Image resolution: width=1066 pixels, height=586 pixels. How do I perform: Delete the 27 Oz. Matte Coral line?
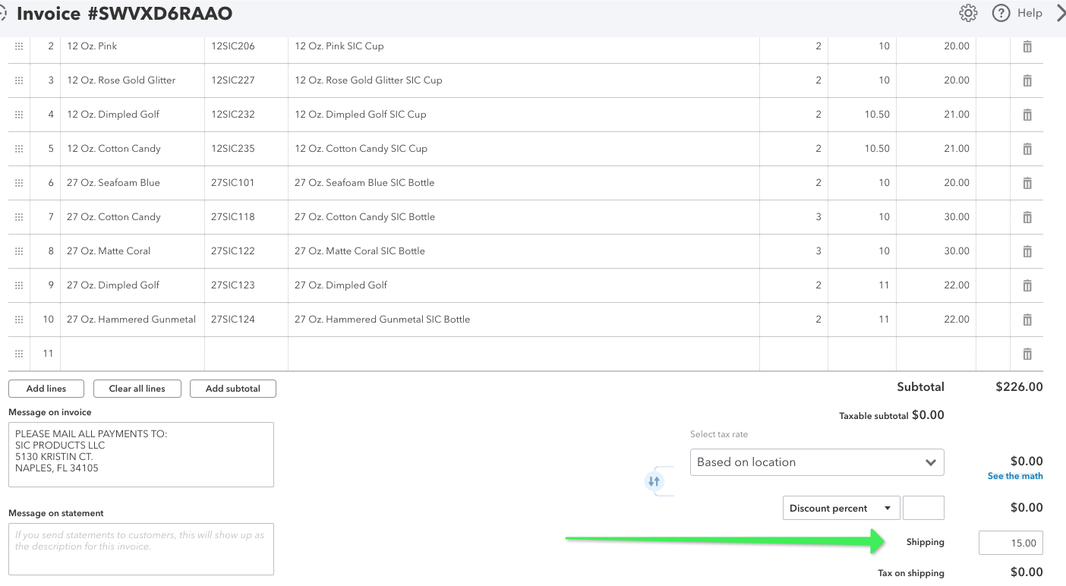(x=1027, y=250)
